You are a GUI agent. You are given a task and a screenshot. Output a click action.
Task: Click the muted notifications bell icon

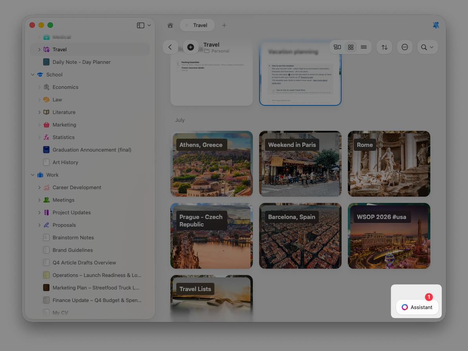[x=436, y=25]
